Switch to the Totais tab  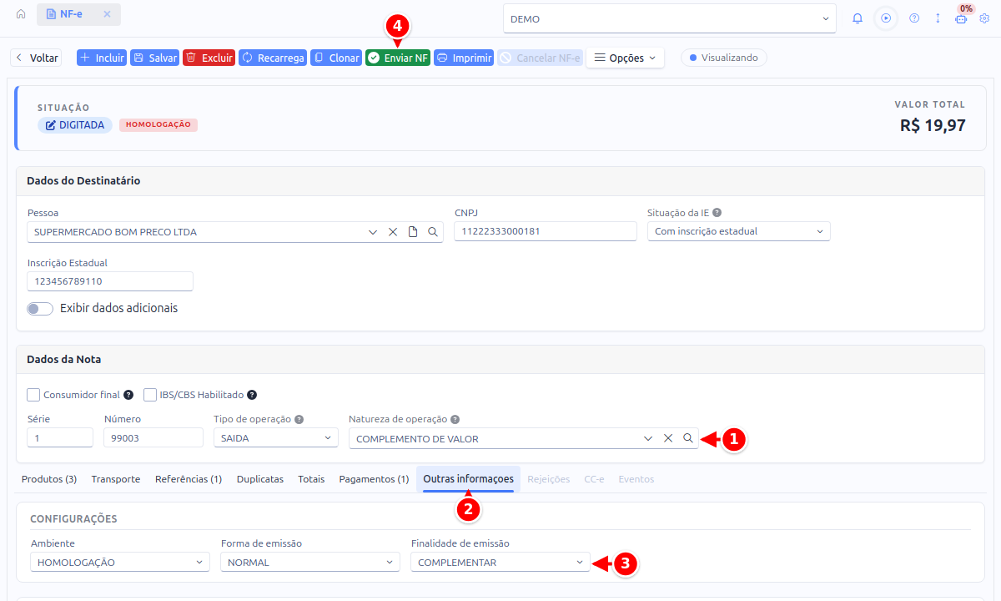(x=311, y=479)
